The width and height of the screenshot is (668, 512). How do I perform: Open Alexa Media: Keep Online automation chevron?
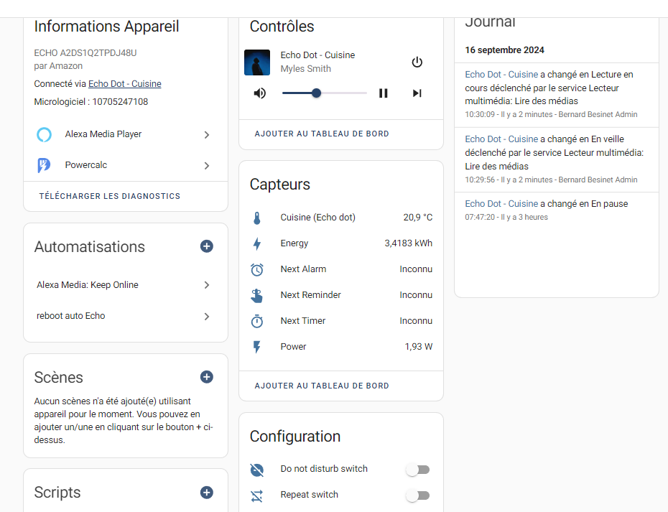coord(207,285)
